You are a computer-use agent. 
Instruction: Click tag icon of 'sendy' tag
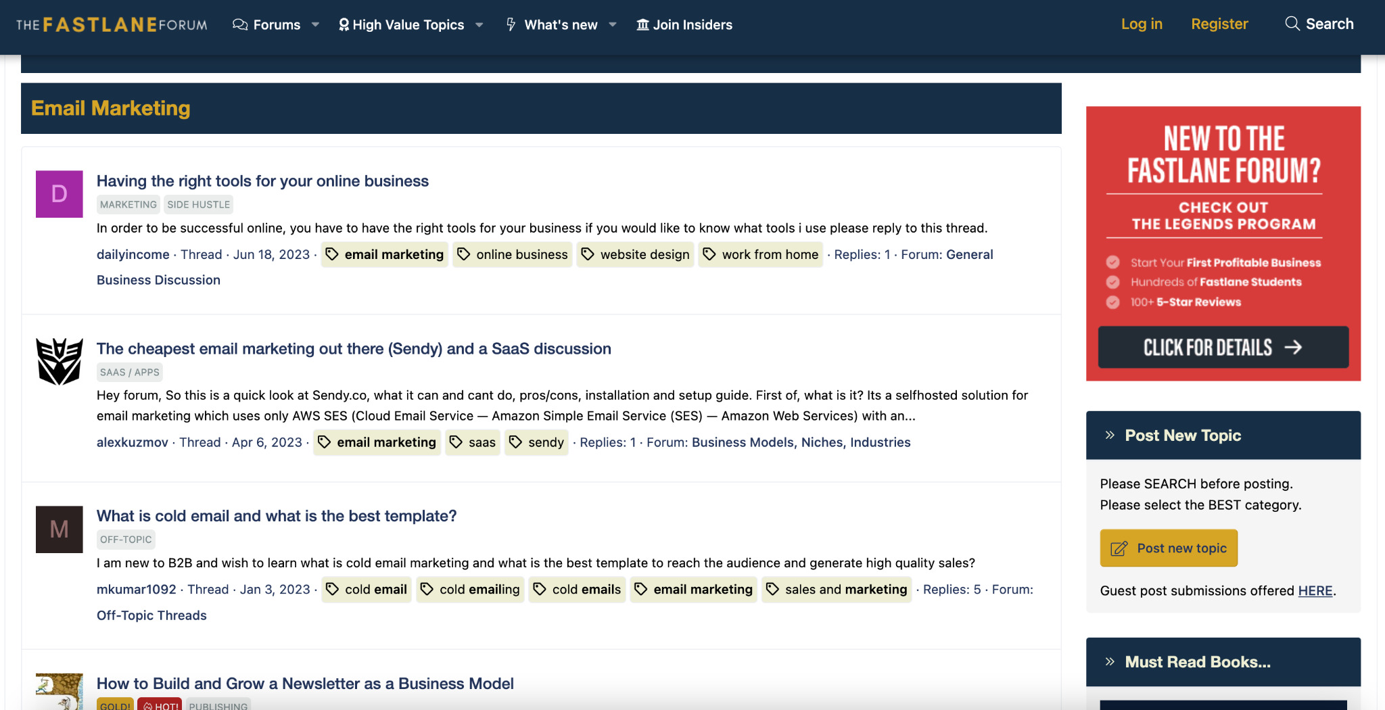pyautogui.click(x=516, y=442)
